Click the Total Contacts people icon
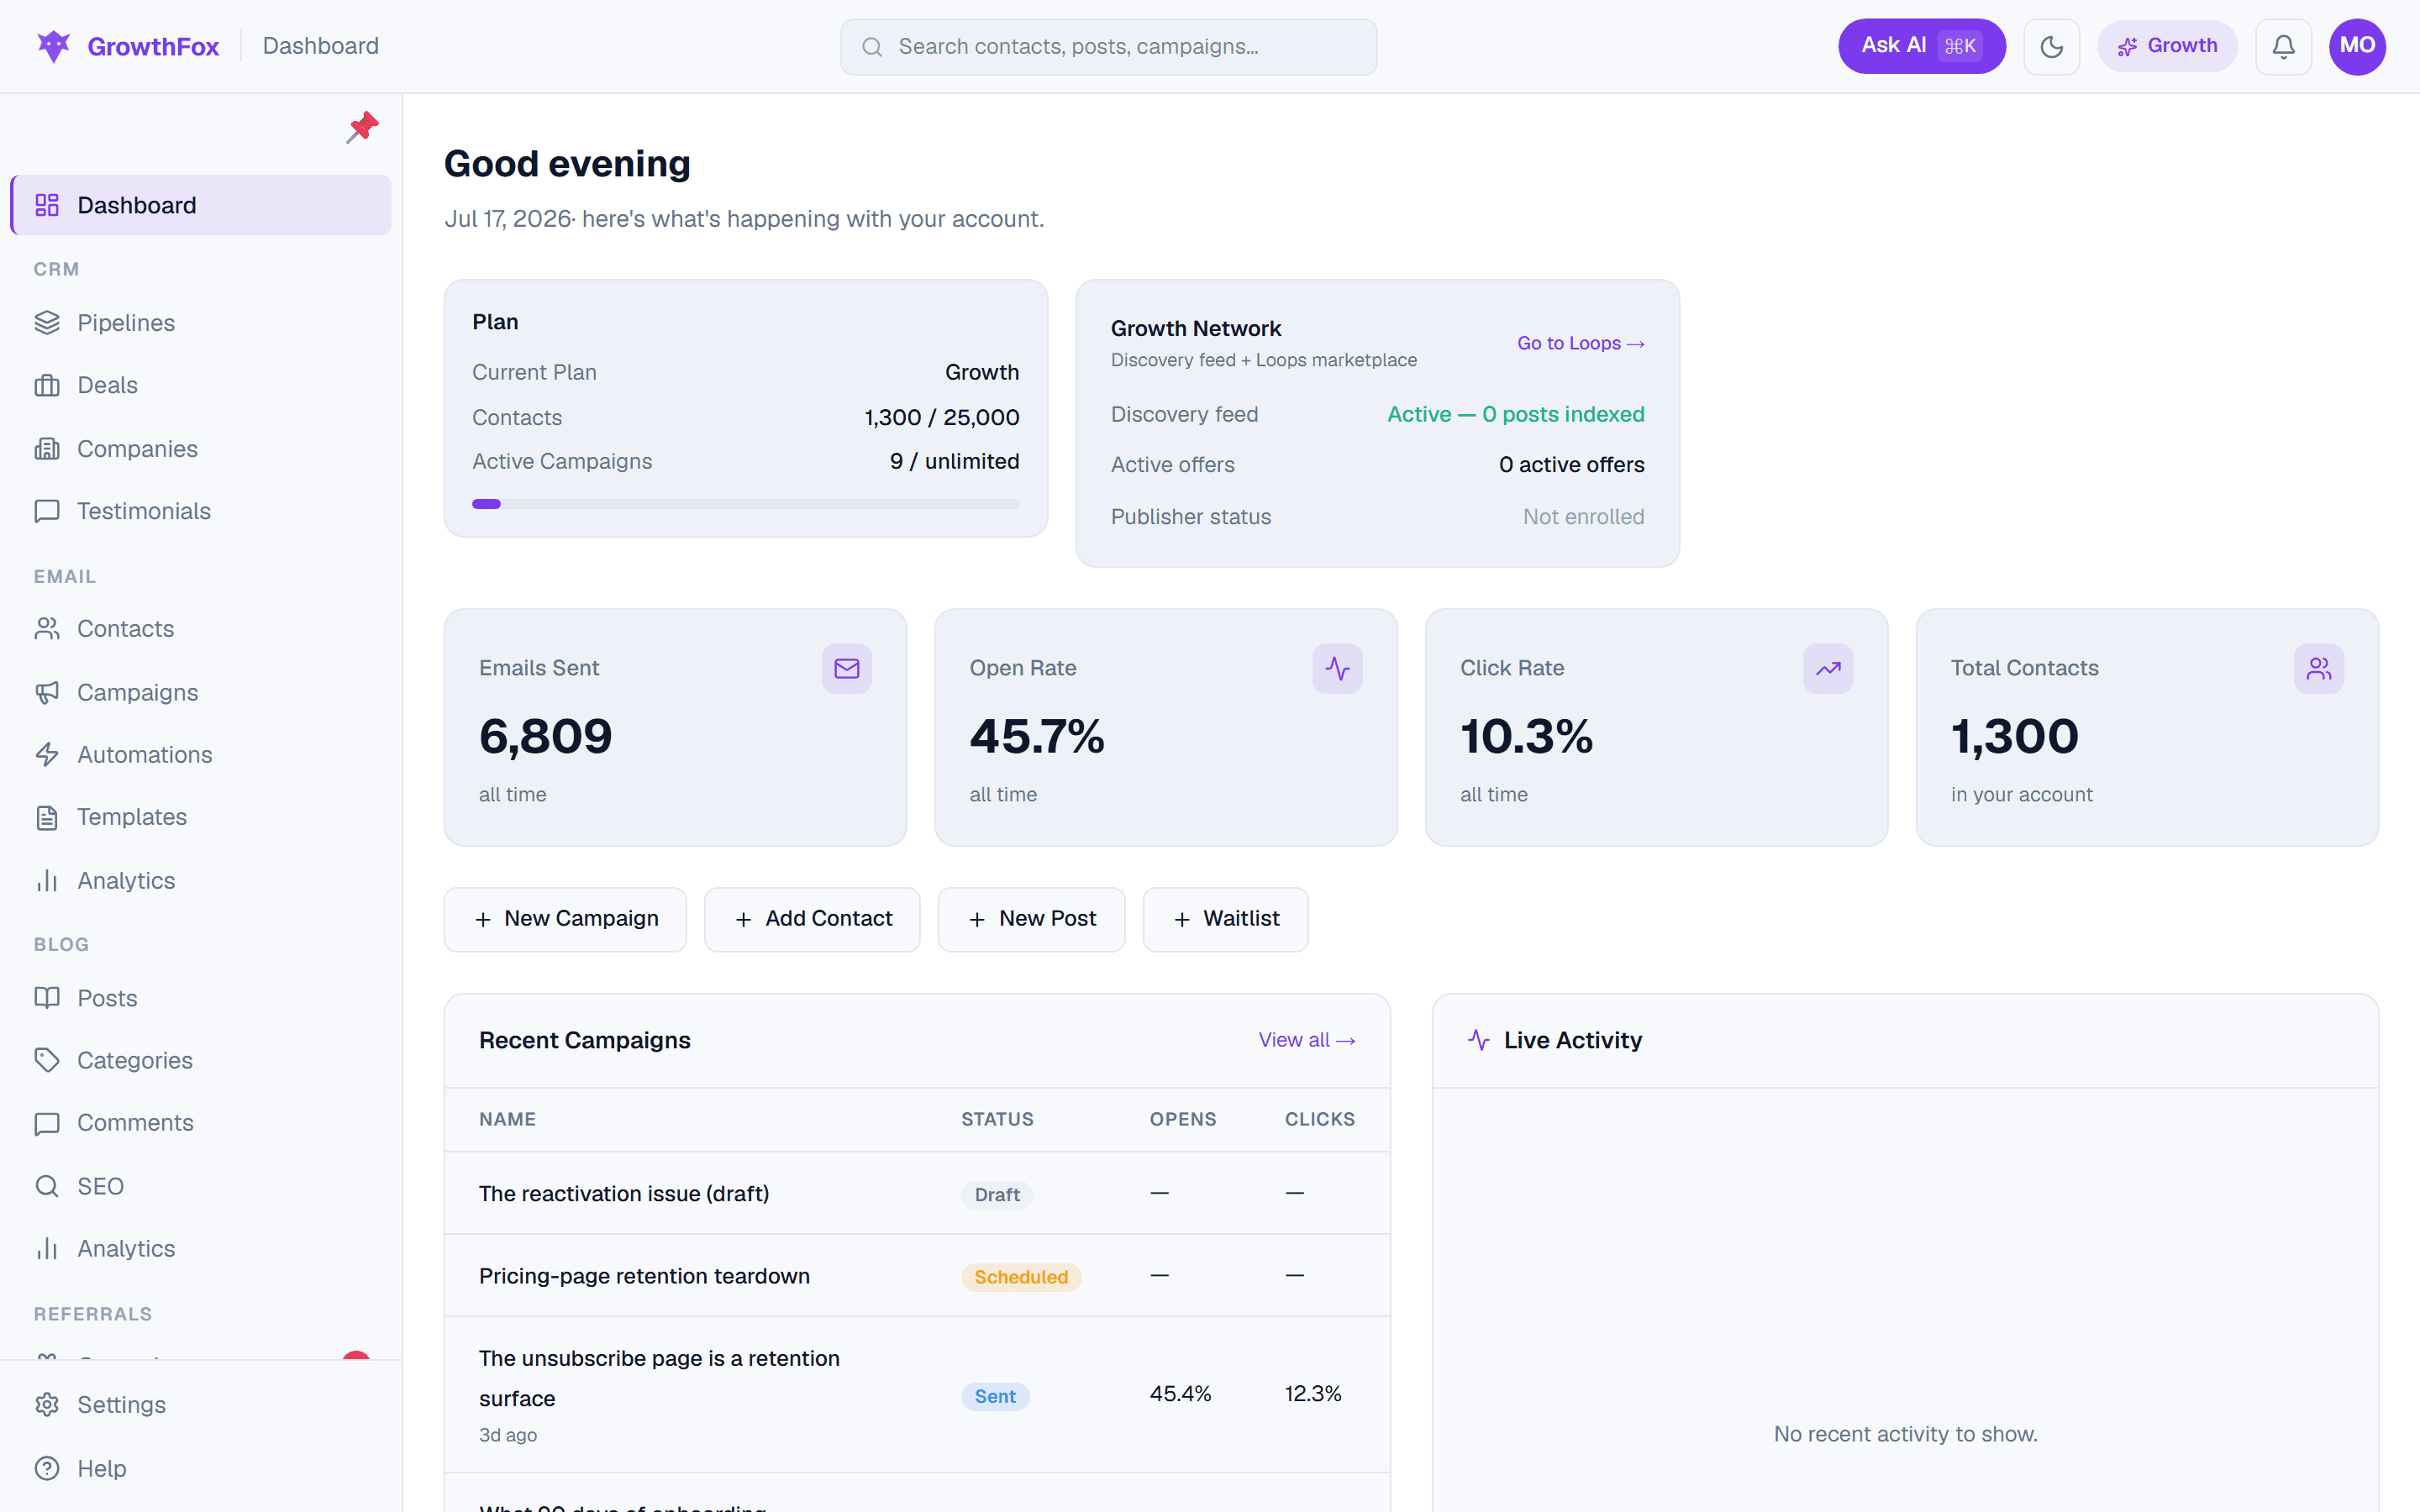The height and width of the screenshot is (1512, 2420). pyautogui.click(x=2319, y=668)
